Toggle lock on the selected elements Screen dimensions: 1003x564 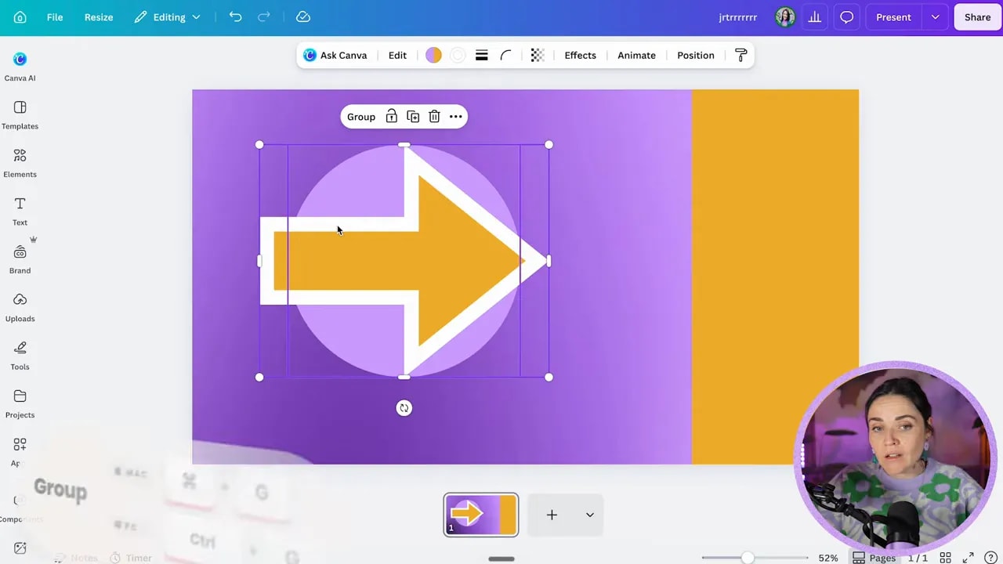[x=391, y=117]
